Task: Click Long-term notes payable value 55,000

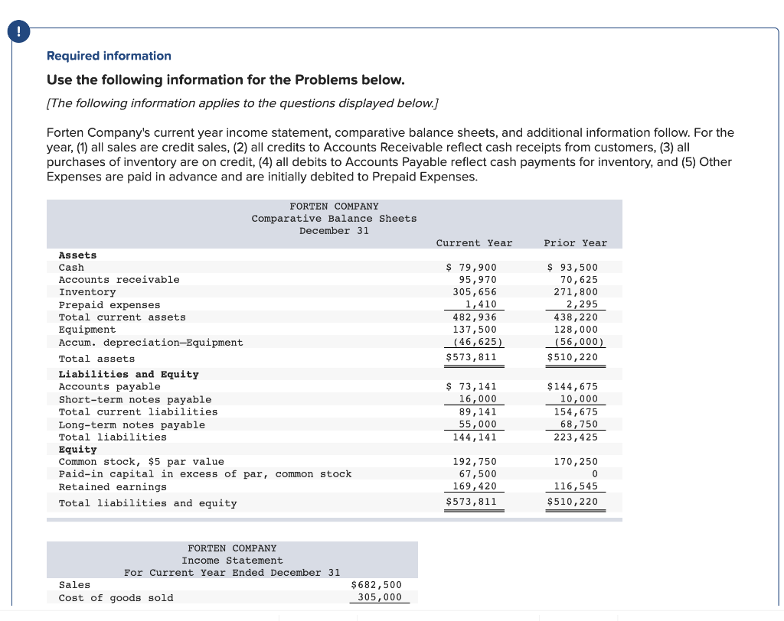Action: click(x=478, y=424)
